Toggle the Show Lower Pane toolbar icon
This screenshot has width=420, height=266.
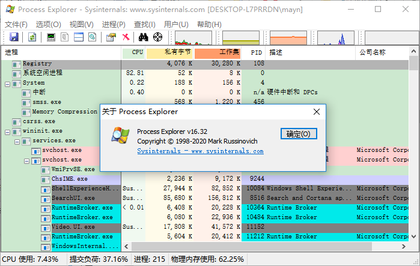click(79, 37)
